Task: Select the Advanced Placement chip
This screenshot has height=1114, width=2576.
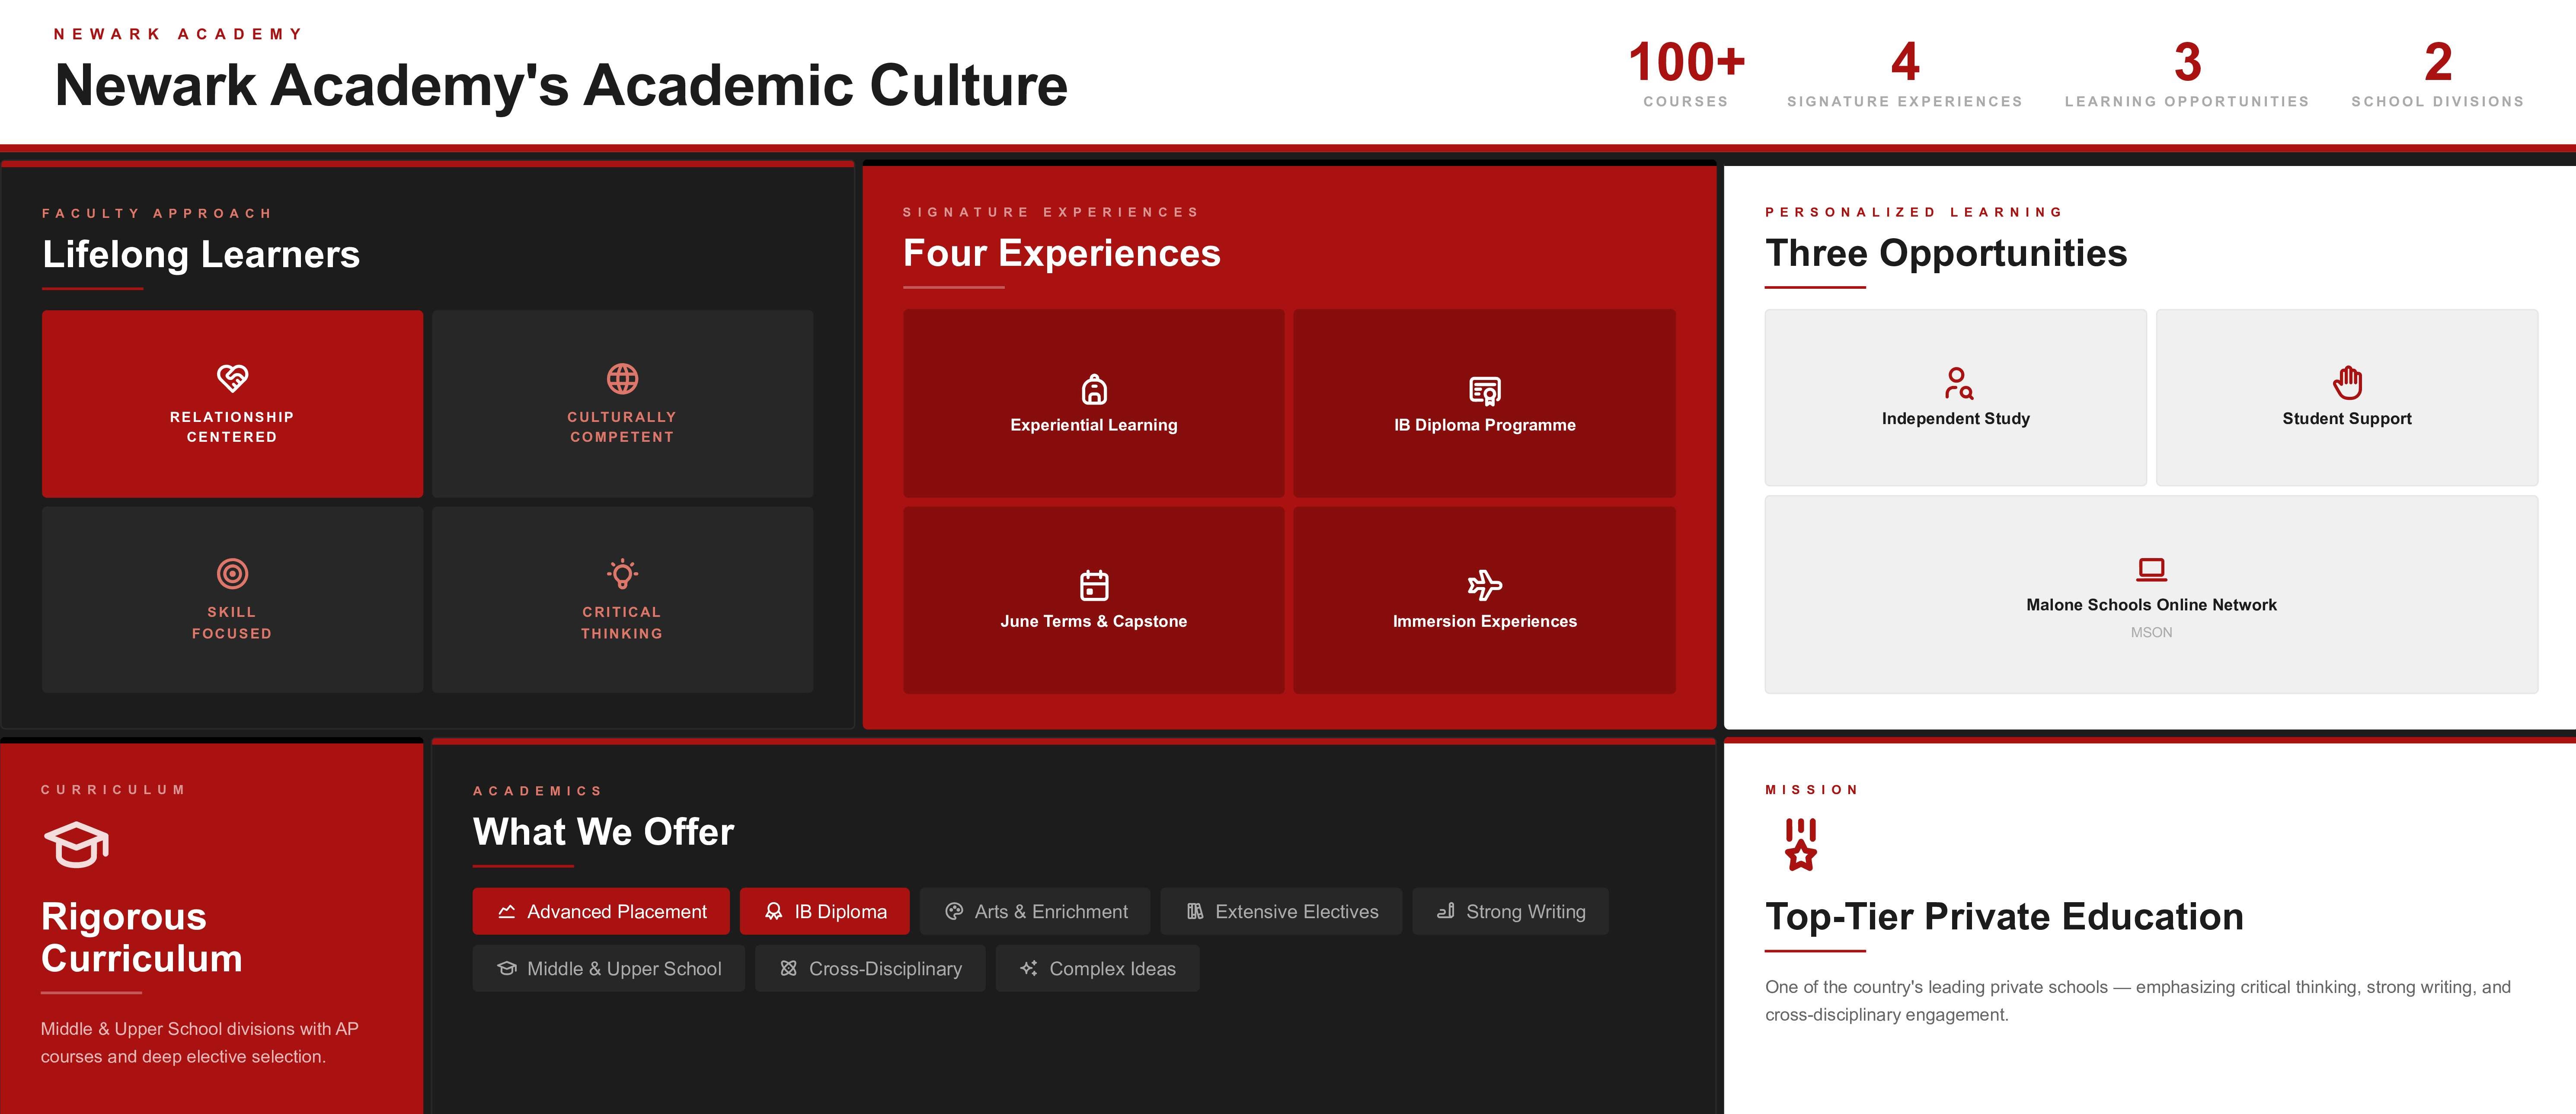Action: 601,911
